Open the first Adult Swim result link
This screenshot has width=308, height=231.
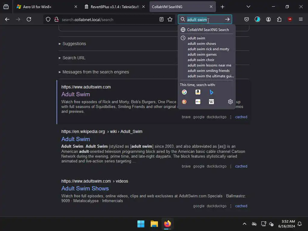click(75, 94)
